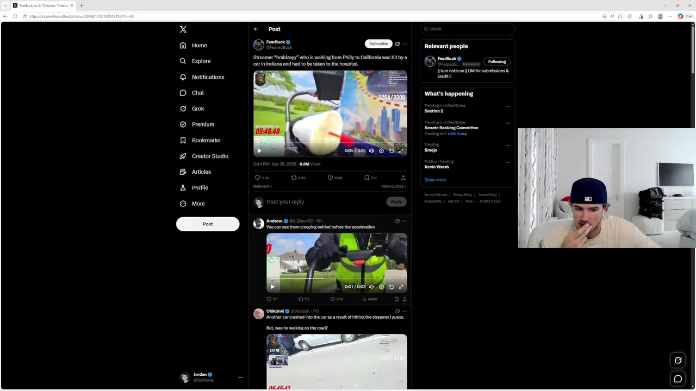Click the Articles sidebar icon
Screen dimensions: 696x391
pyautogui.click(x=183, y=172)
